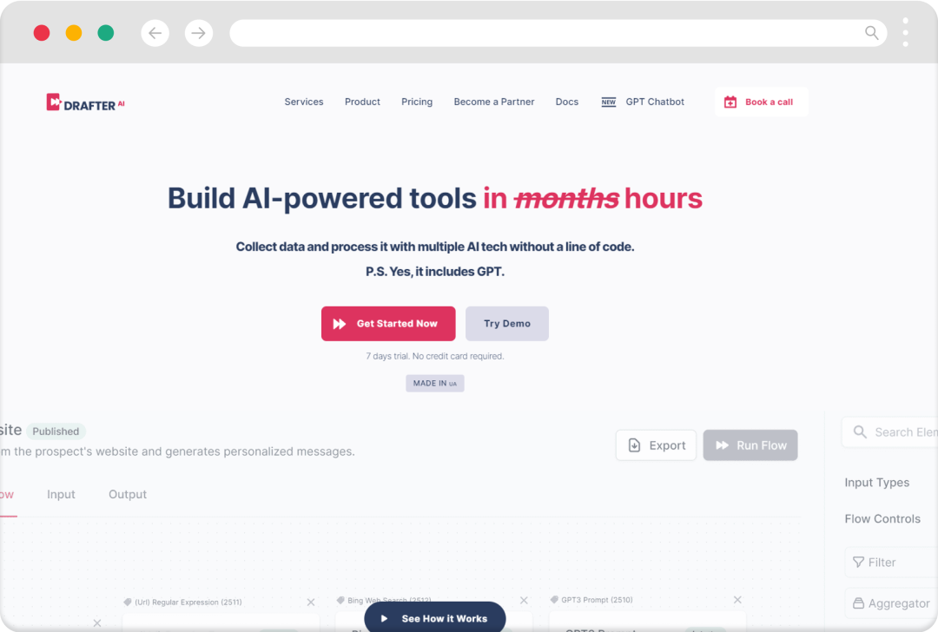Select the Aggregator element
Screen dimensions: 938x632
(891, 603)
